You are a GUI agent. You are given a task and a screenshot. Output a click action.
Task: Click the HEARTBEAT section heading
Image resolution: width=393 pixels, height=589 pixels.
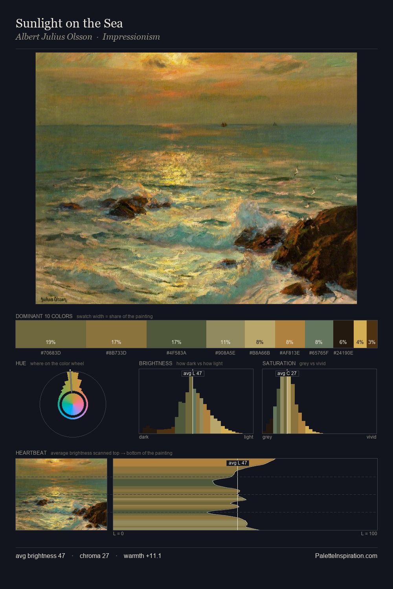[31, 453]
